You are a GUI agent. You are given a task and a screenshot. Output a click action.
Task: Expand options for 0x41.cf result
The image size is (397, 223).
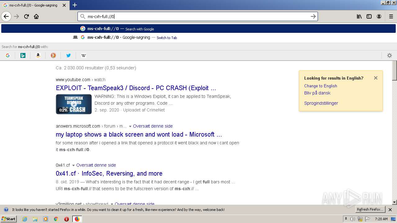coord(74,165)
